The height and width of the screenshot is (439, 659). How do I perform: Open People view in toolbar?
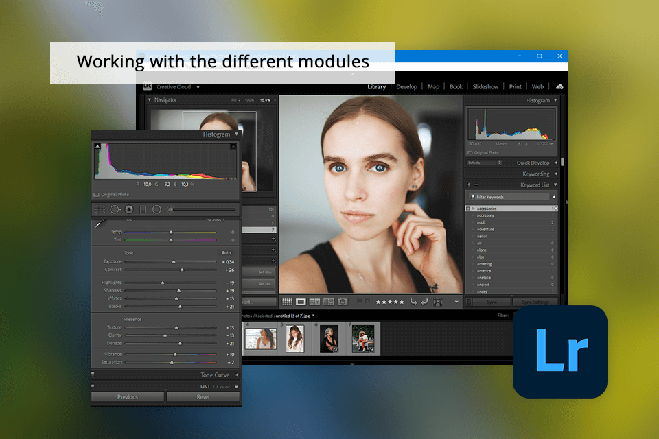point(343,302)
